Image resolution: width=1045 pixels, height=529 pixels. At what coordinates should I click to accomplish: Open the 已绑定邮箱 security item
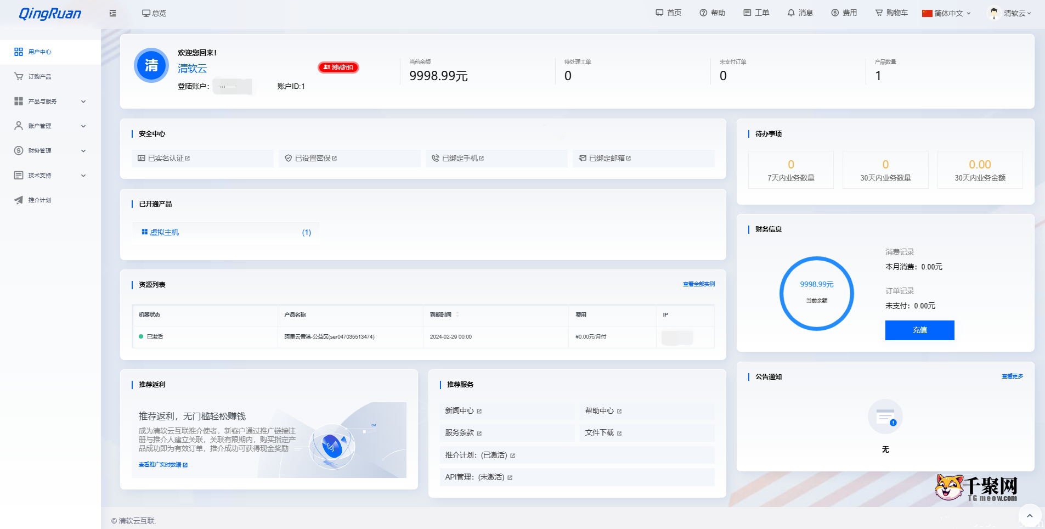(x=643, y=158)
